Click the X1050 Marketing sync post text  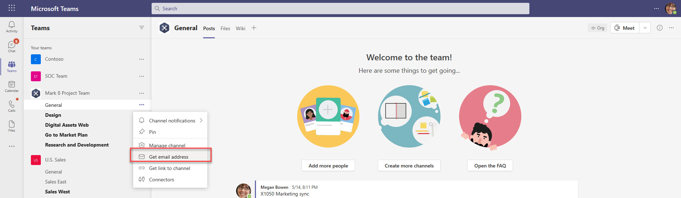coord(285,194)
